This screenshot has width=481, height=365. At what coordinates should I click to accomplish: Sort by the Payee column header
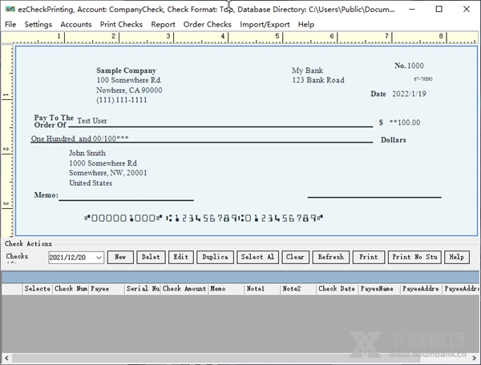pyautogui.click(x=107, y=289)
